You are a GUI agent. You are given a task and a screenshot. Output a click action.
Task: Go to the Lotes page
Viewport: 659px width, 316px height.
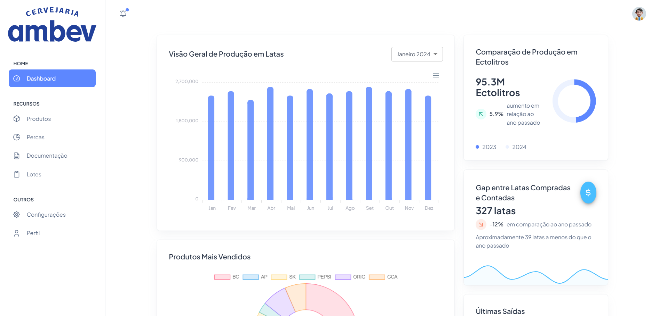click(x=34, y=174)
